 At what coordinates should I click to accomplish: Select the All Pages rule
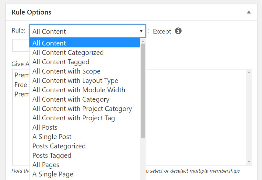[85, 165]
